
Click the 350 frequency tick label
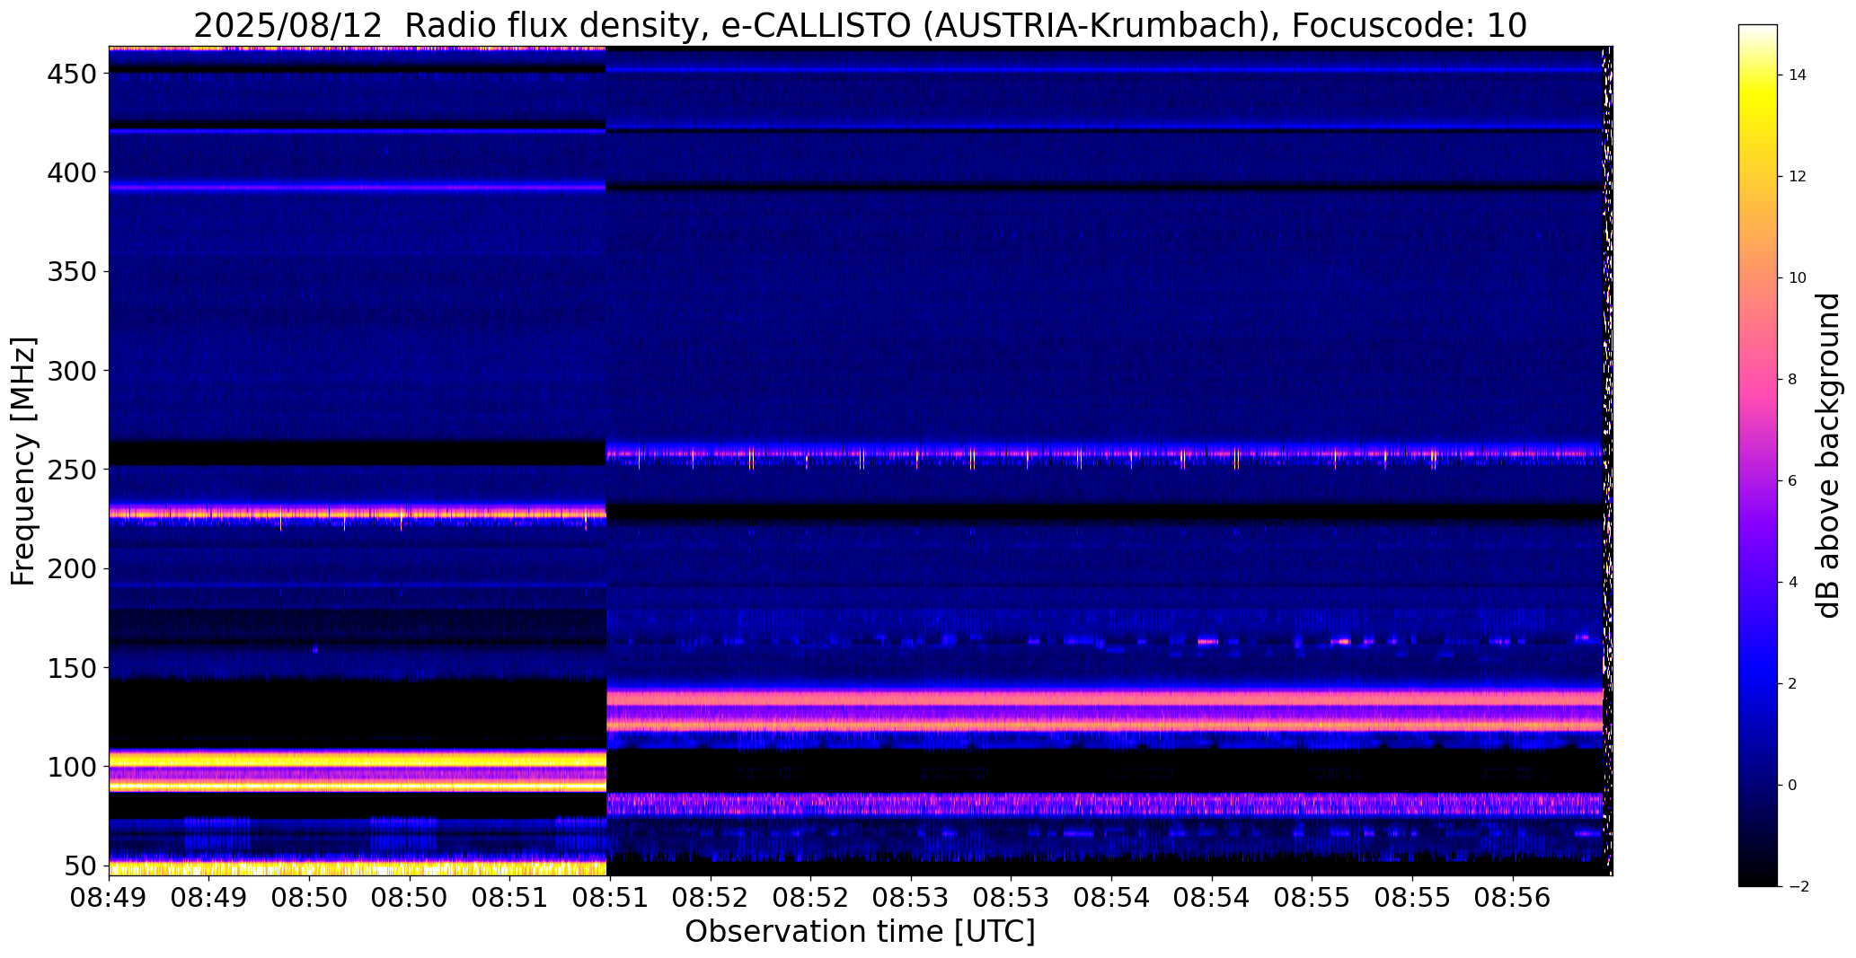tap(71, 272)
